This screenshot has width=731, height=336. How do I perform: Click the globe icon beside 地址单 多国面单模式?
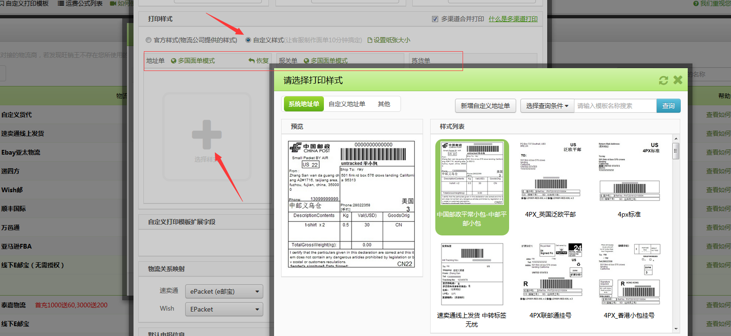click(173, 61)
